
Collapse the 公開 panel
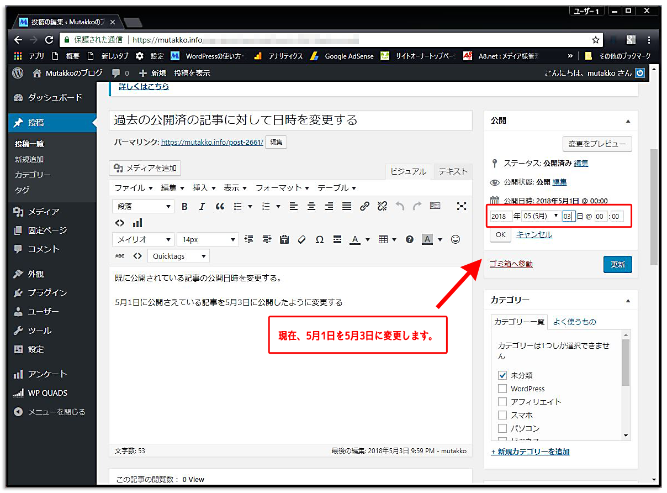628,120
